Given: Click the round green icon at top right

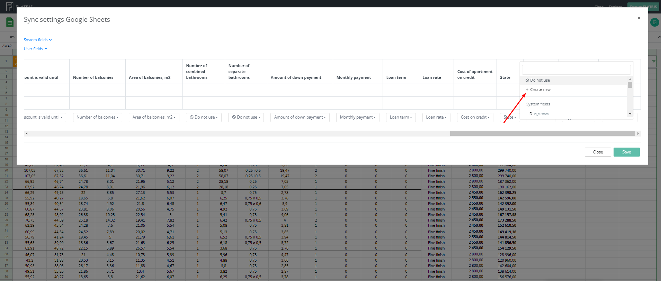Looking at the screenshot, I should [x=654, y=23].
